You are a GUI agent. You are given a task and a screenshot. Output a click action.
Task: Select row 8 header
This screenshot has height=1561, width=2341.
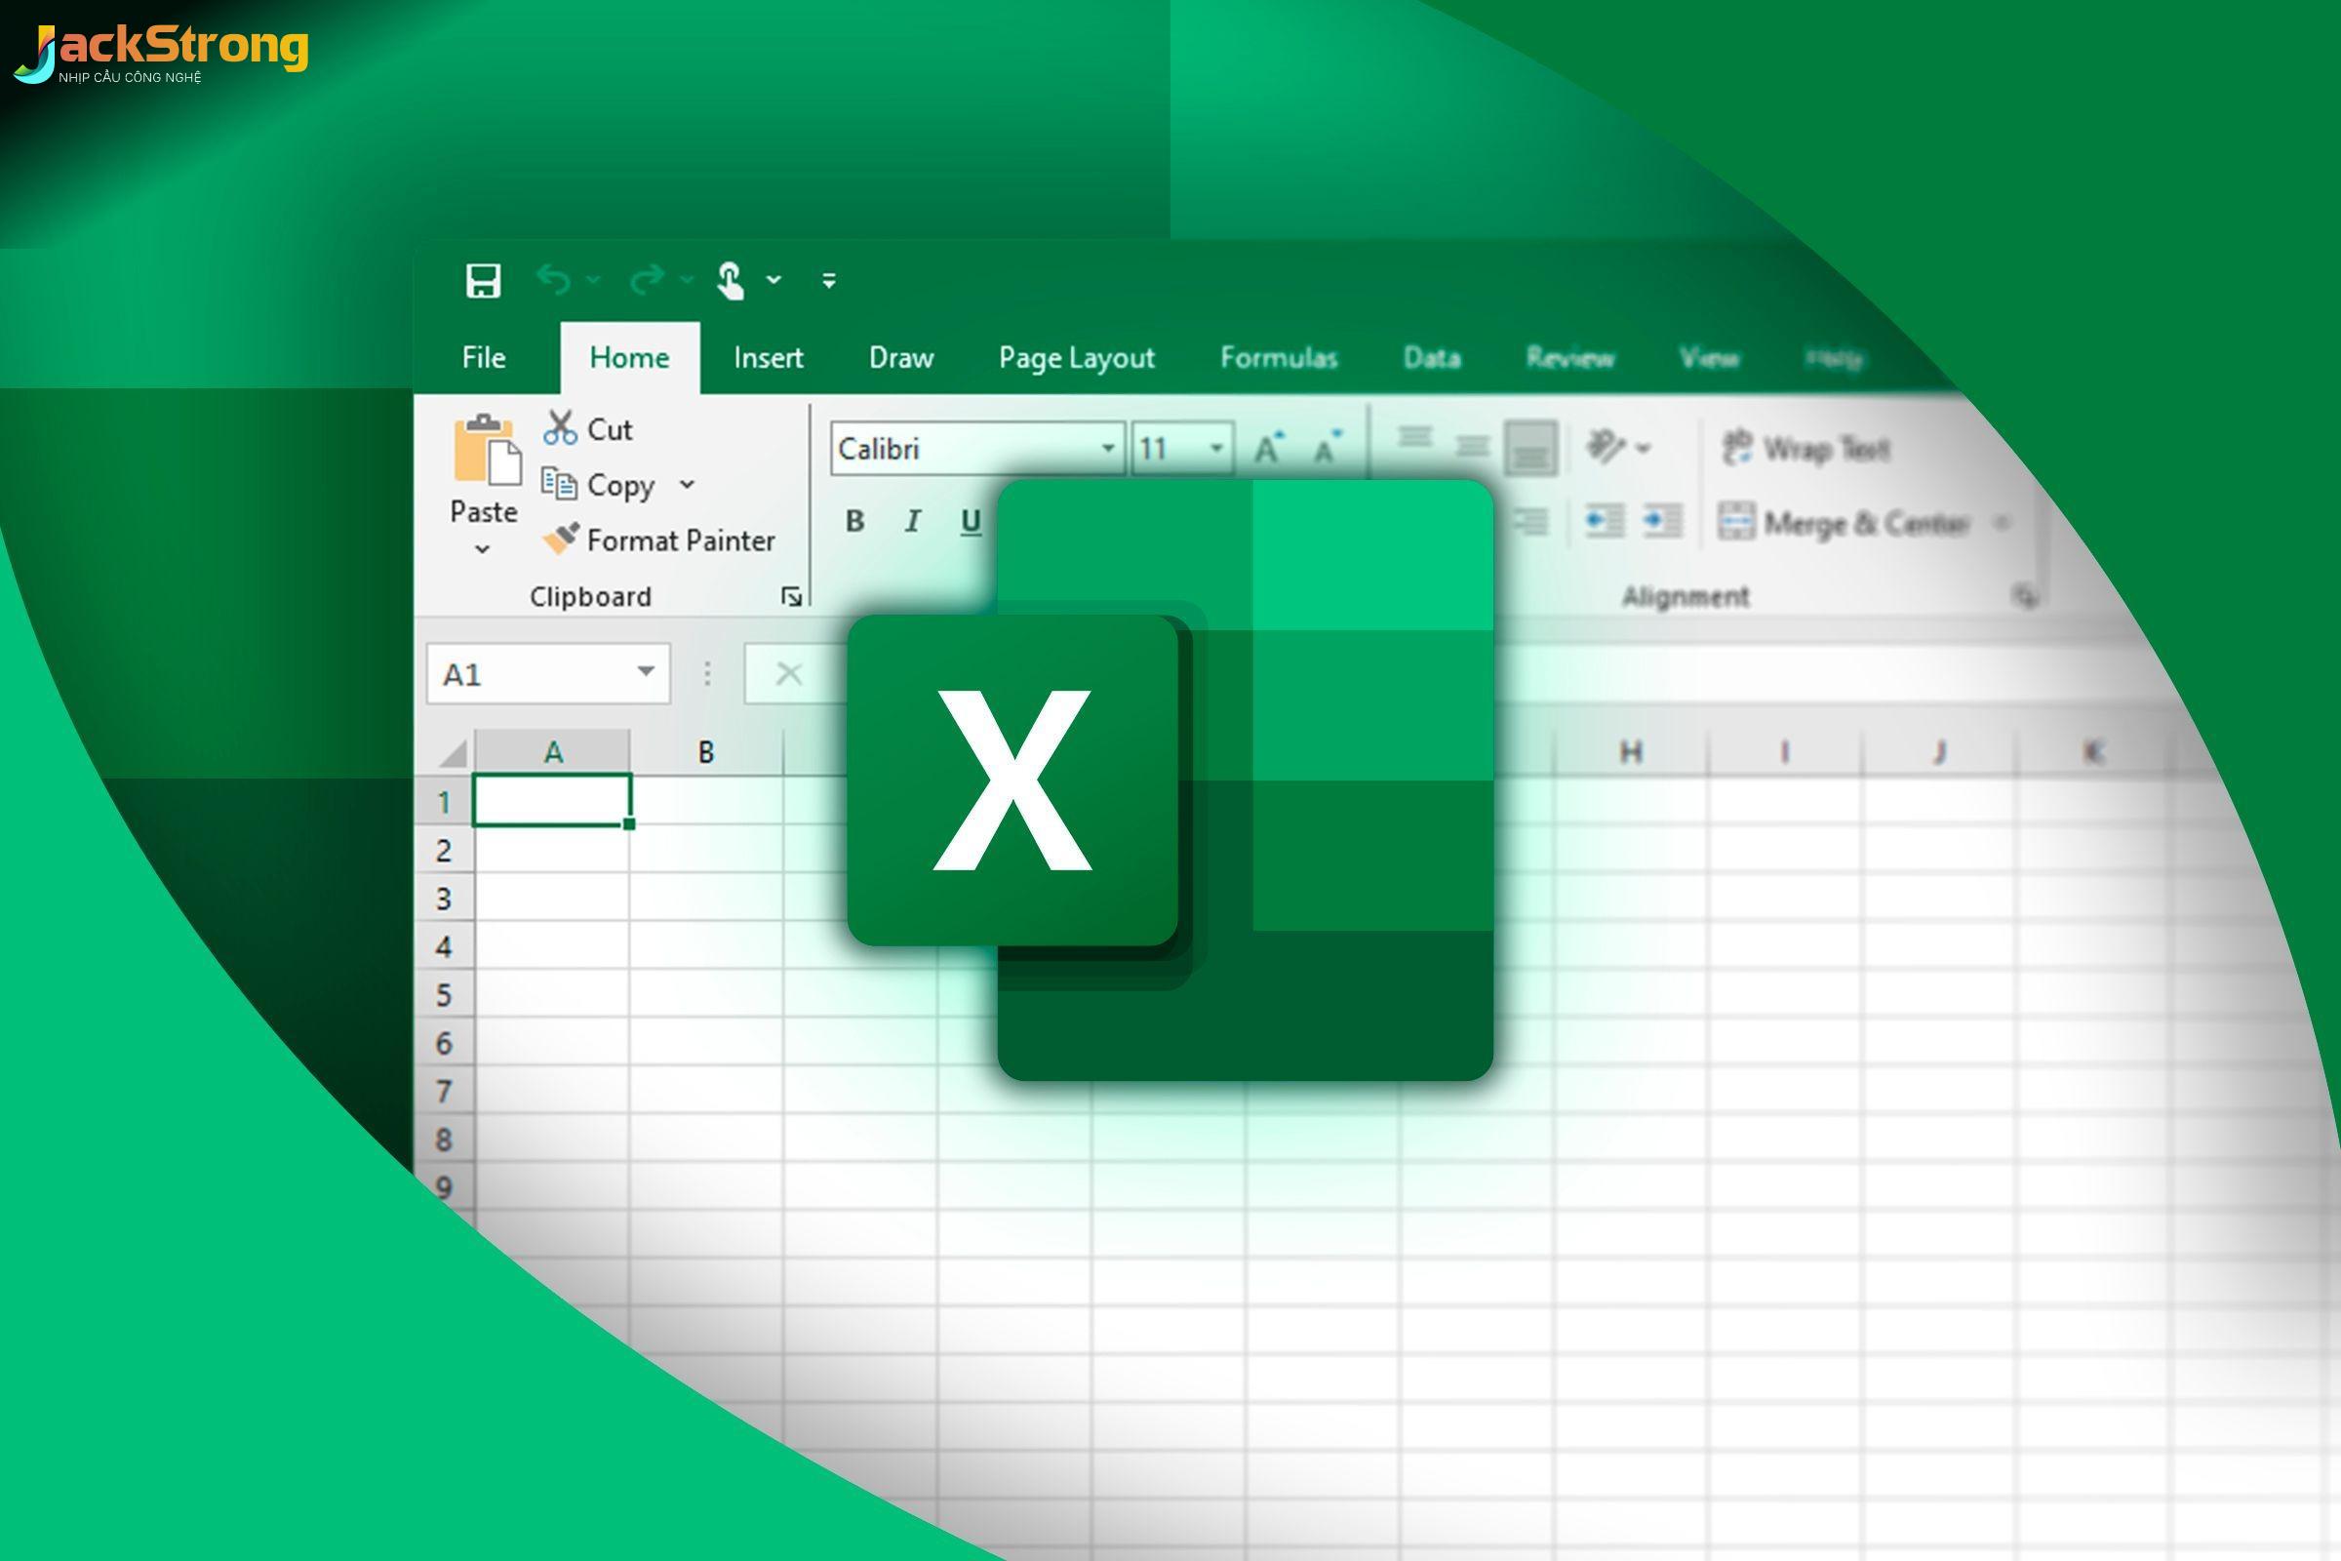click(444, 1139)
